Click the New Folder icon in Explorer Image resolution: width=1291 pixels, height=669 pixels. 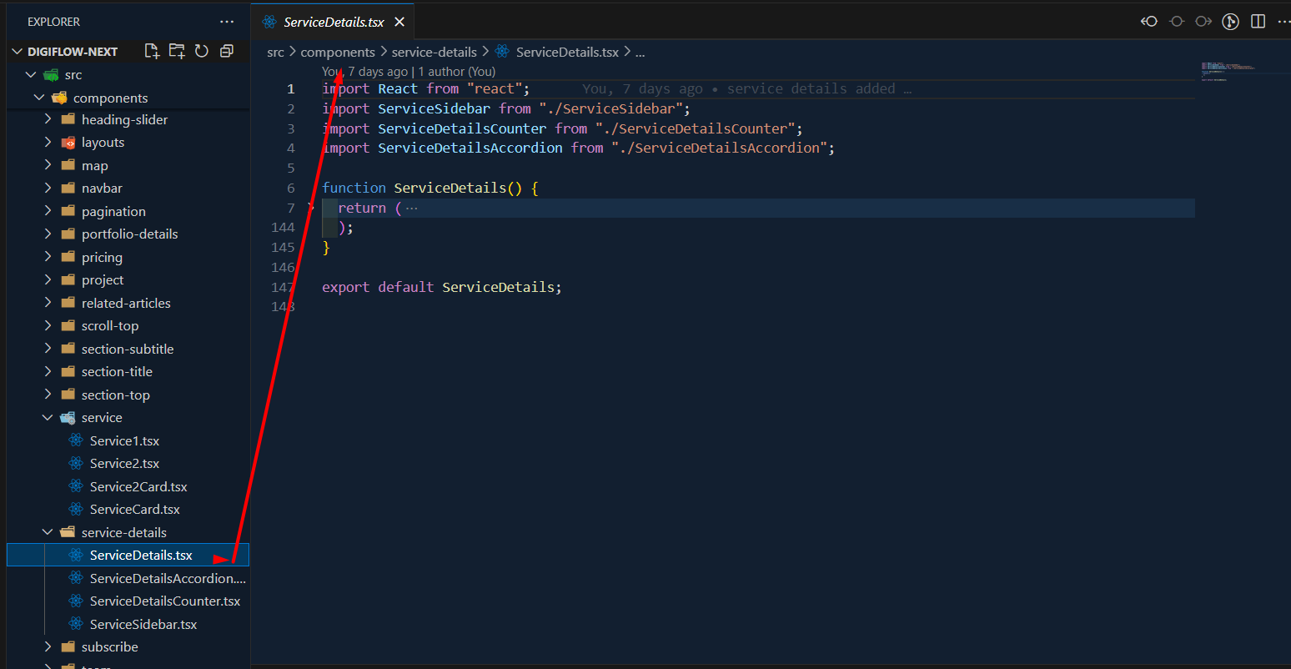coord(177,51)
